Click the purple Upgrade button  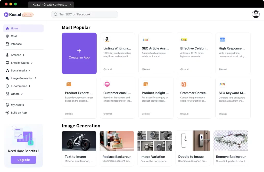pyautogui.click(x=23, y=160)
